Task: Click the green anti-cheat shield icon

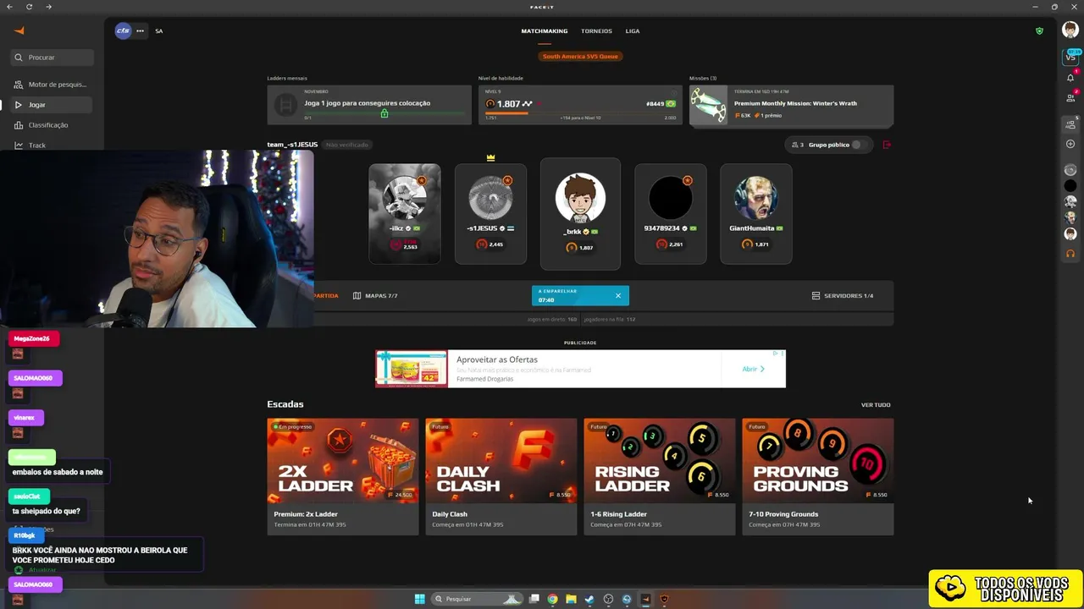Action: [x=1039, y=30]
